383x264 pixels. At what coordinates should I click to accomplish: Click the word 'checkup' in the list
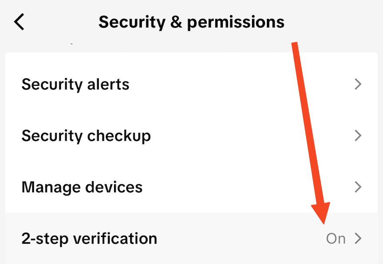[x=119, y=136]
